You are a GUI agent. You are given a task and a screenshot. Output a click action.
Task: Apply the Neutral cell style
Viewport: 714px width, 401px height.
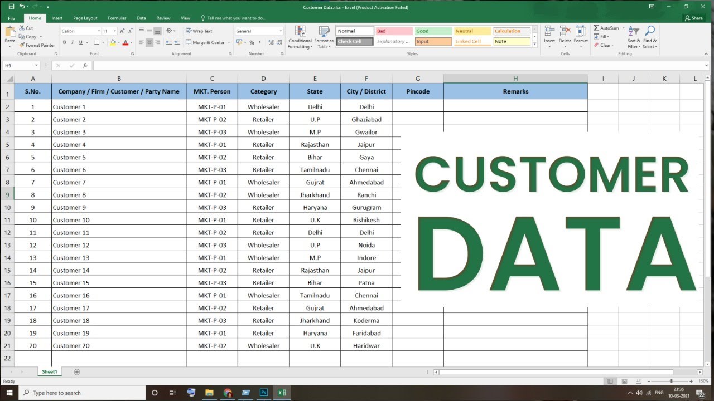coord(472,31)
